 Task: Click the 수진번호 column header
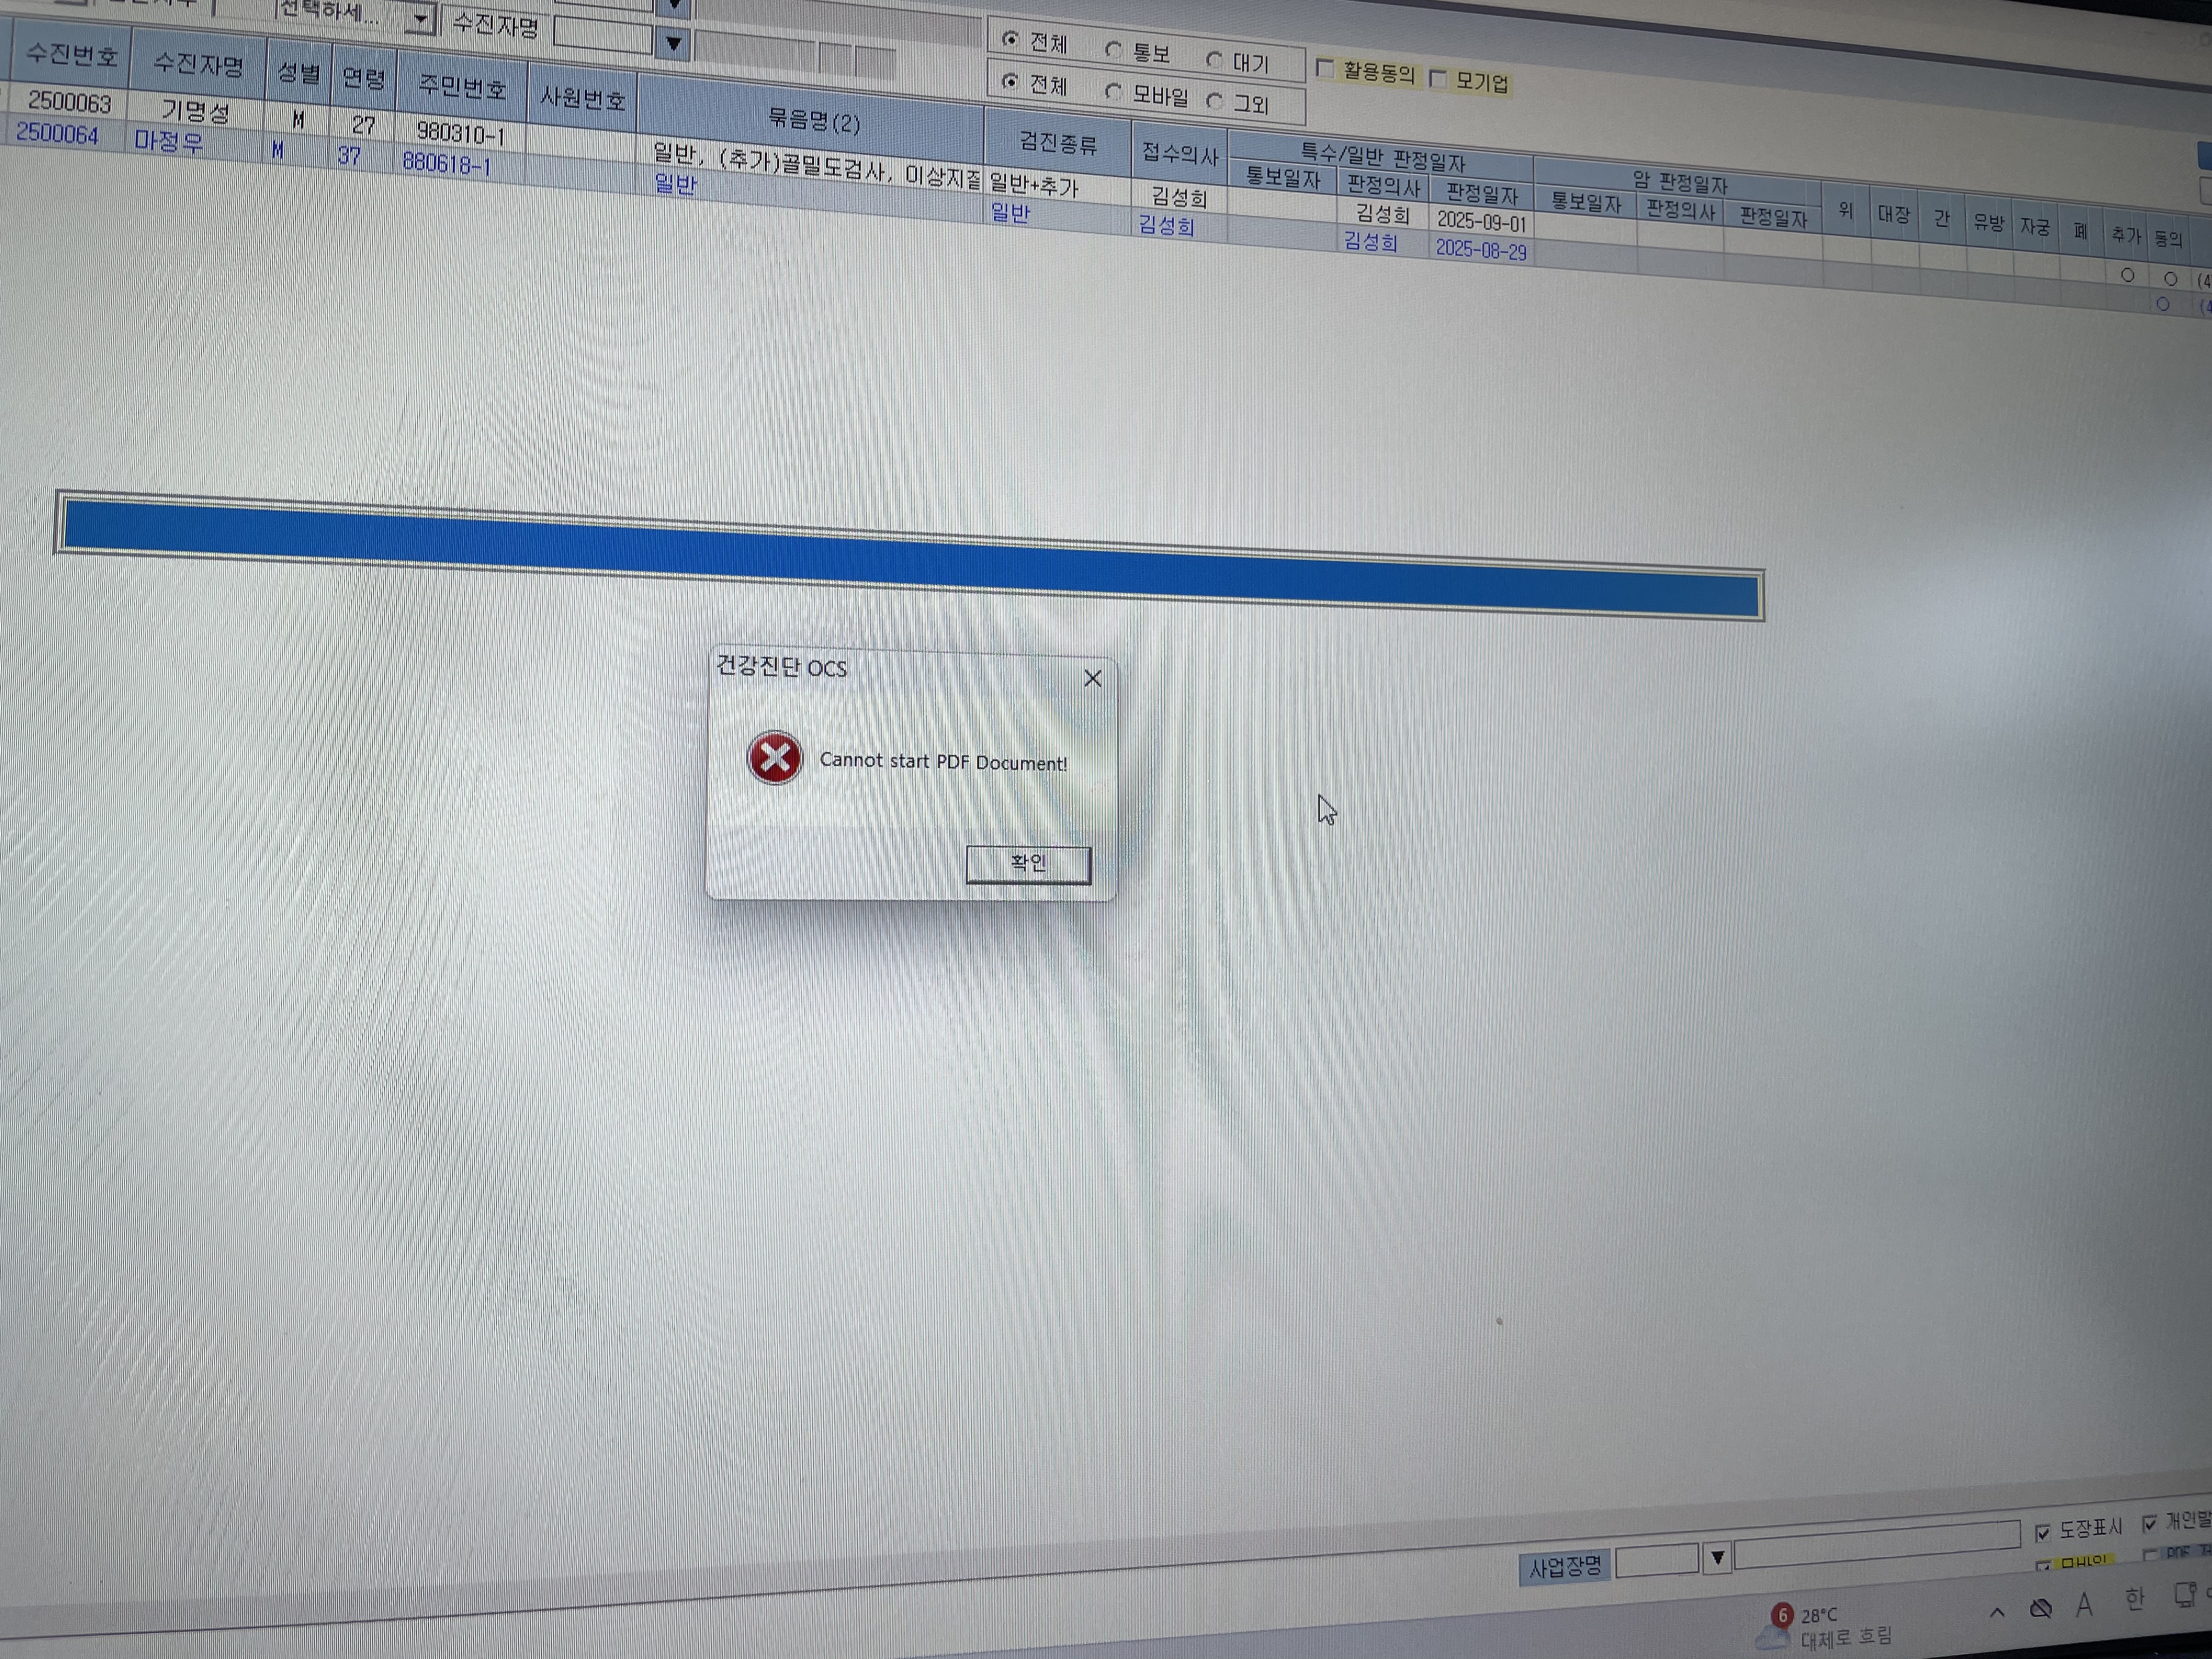coord(70,56)
